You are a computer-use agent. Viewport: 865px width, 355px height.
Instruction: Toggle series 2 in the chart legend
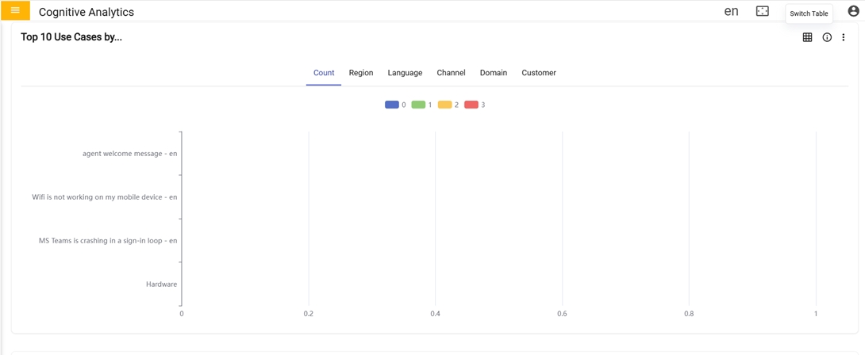point(445,105)
